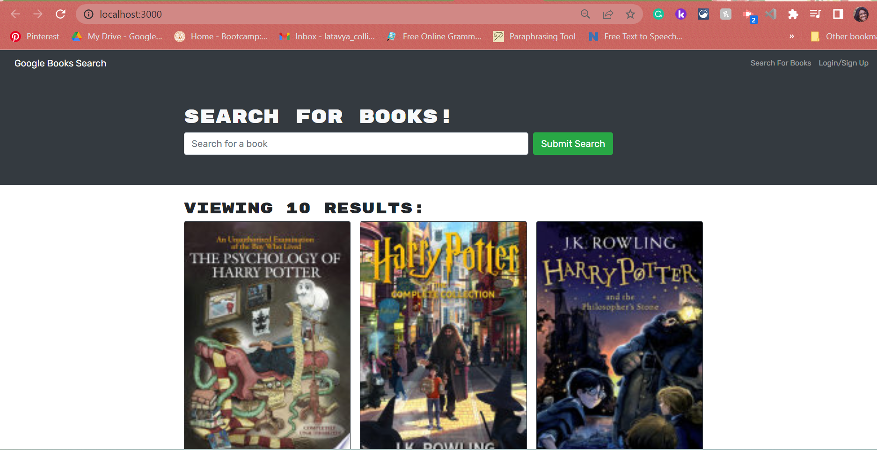Viewport: 877px width, 450px height.
Task: Click the gray square extension icon
Action: pyautogui.click(x=726, y=14)
